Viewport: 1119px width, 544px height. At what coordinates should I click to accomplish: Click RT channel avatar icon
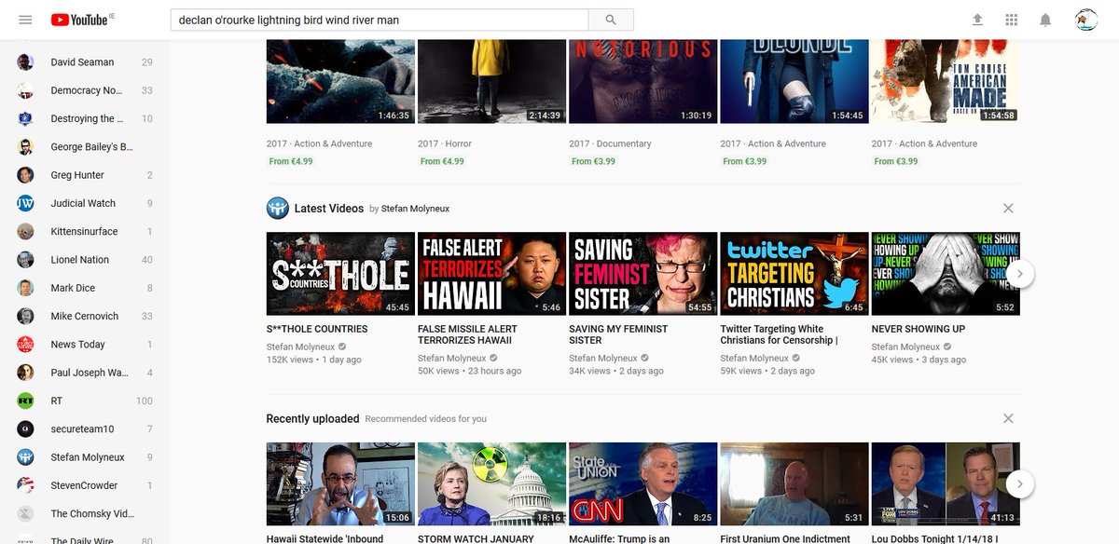tap(26, 401)
